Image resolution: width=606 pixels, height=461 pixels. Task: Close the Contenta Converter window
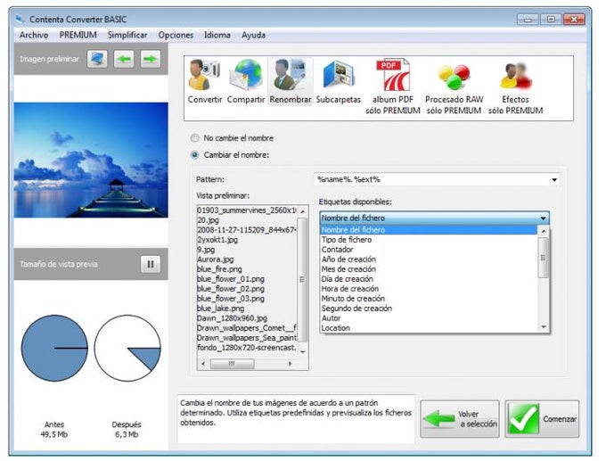[x=574, y=19]
